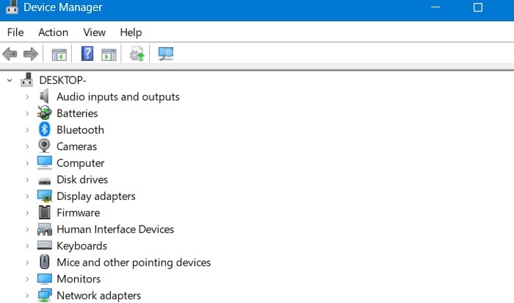Viewport: 514px width, 303px height.
Task: Expand the Computer category
Action: coord(27,163)
